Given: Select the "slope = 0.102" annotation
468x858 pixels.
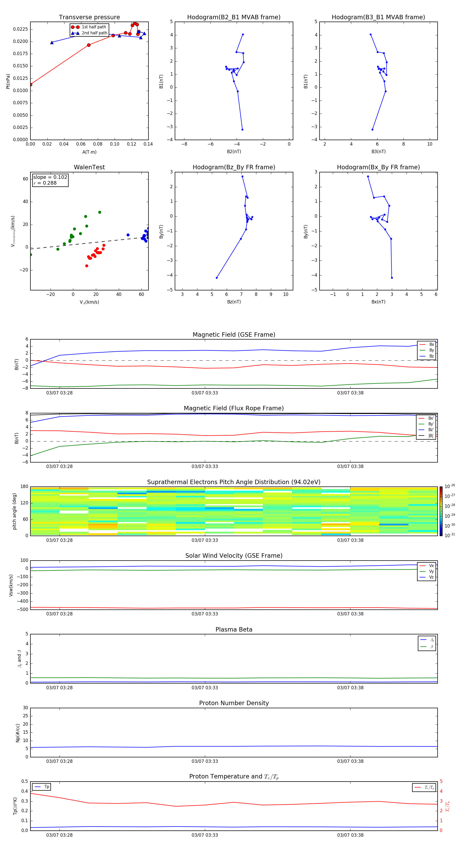Looking at the screenshot, I should coord(50,177).
